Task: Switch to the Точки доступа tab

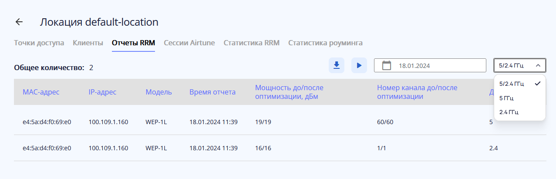Action: [39, 43]
